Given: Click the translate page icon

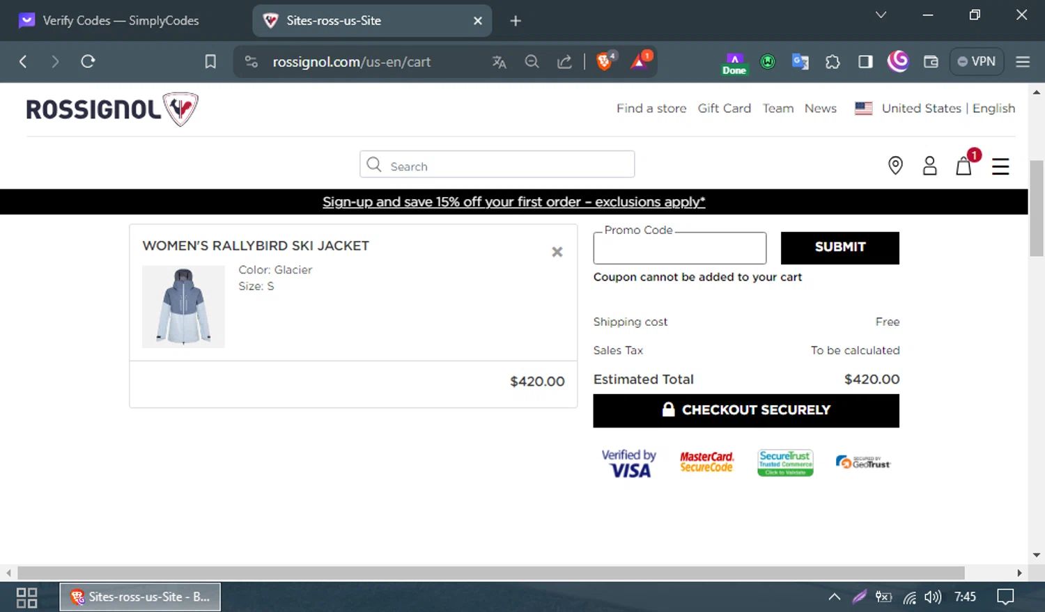Looking at the screenshot, I should 499,62.
